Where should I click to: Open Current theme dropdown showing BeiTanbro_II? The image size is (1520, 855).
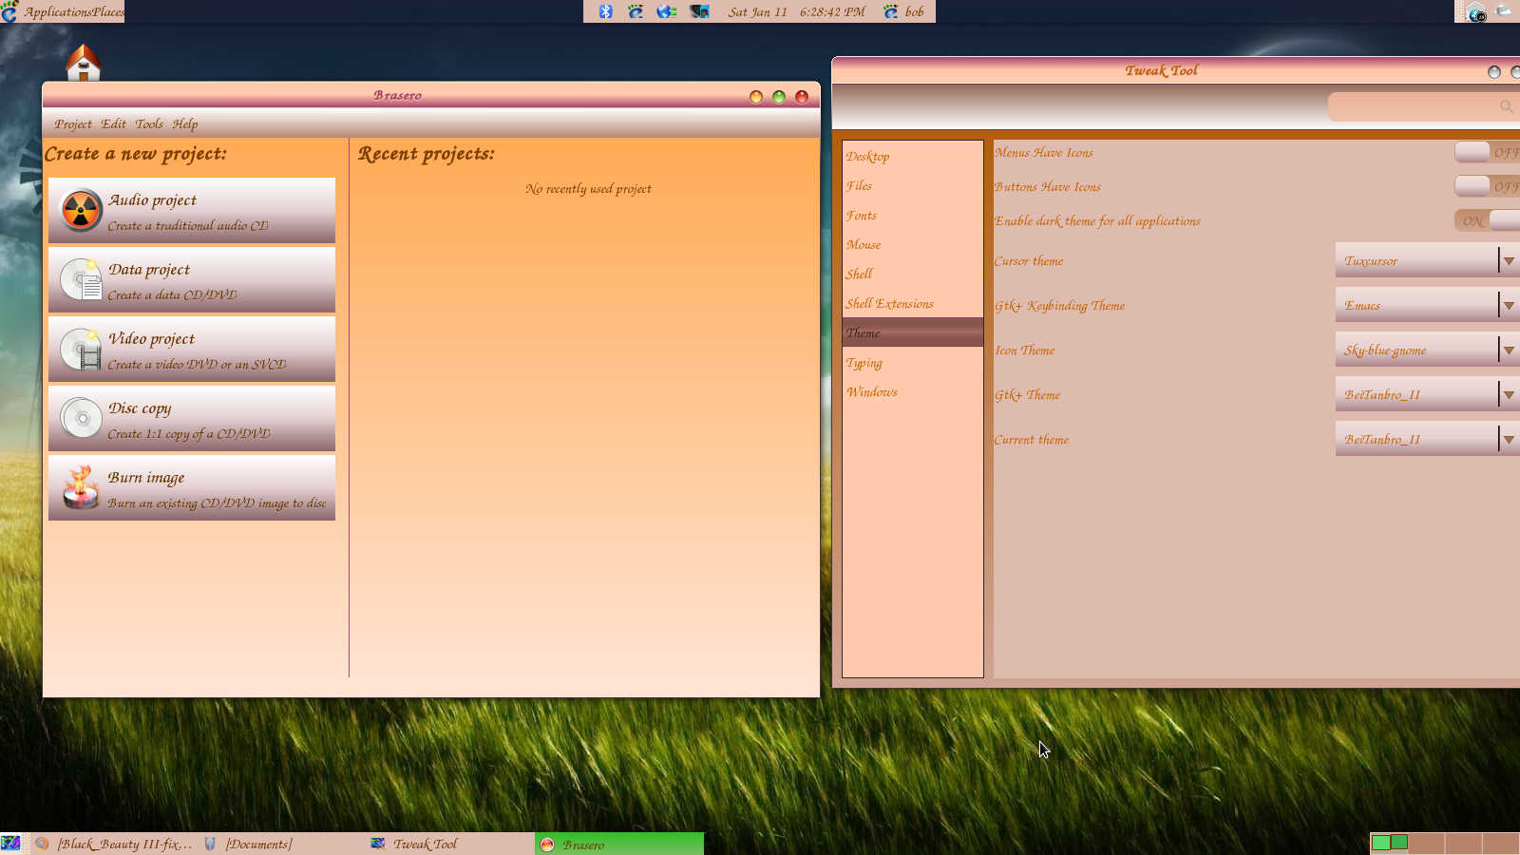pos(1427,439)
